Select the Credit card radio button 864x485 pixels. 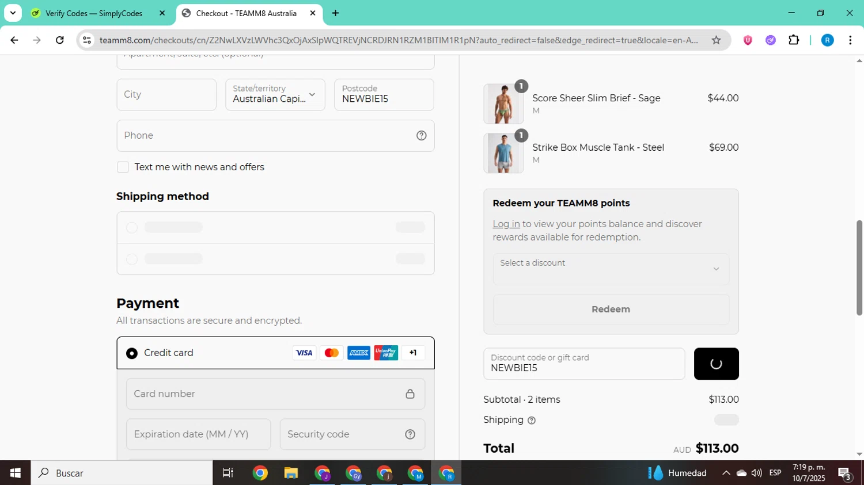[132, 353]
